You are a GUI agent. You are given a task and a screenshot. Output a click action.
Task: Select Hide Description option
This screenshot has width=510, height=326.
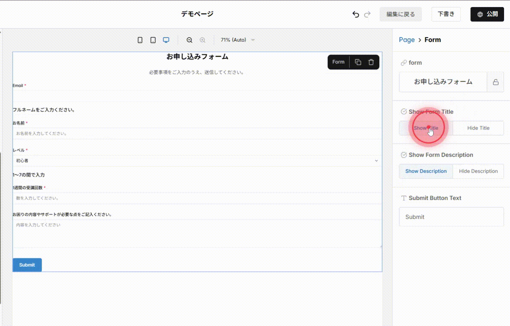click(478, 171)
